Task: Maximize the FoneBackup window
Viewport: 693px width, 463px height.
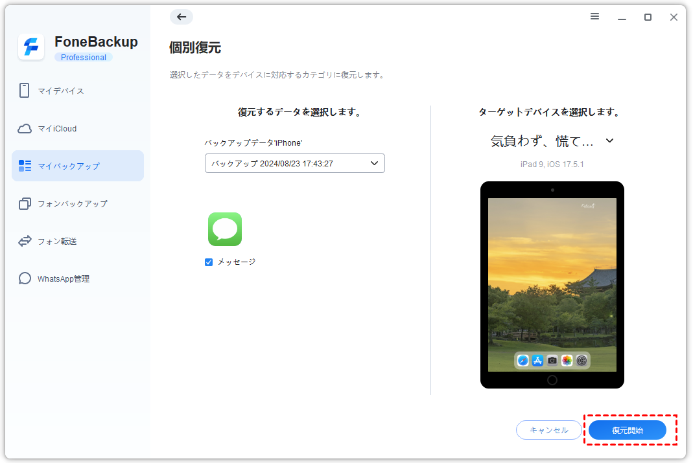Action: click(648, 17)
